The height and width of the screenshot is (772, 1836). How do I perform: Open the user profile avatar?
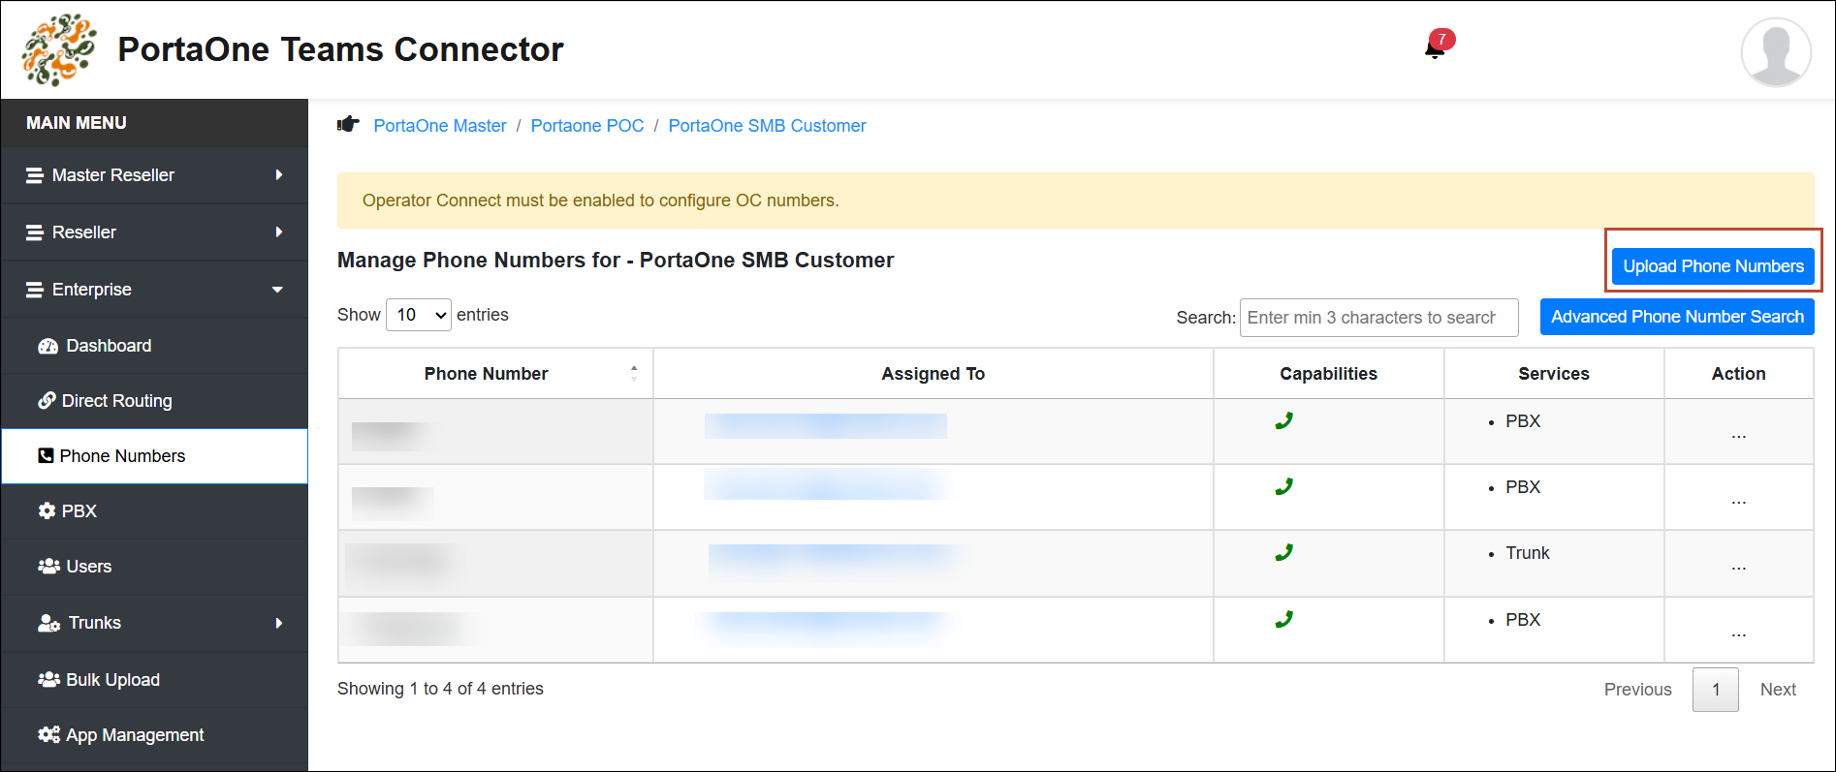coord(1776,52)
